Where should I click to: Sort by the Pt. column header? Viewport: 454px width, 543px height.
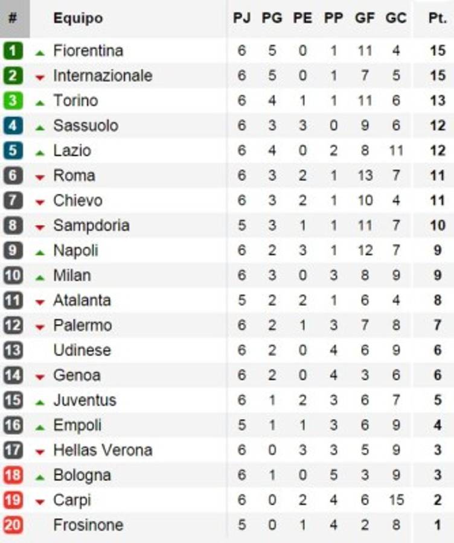[437, 18]
